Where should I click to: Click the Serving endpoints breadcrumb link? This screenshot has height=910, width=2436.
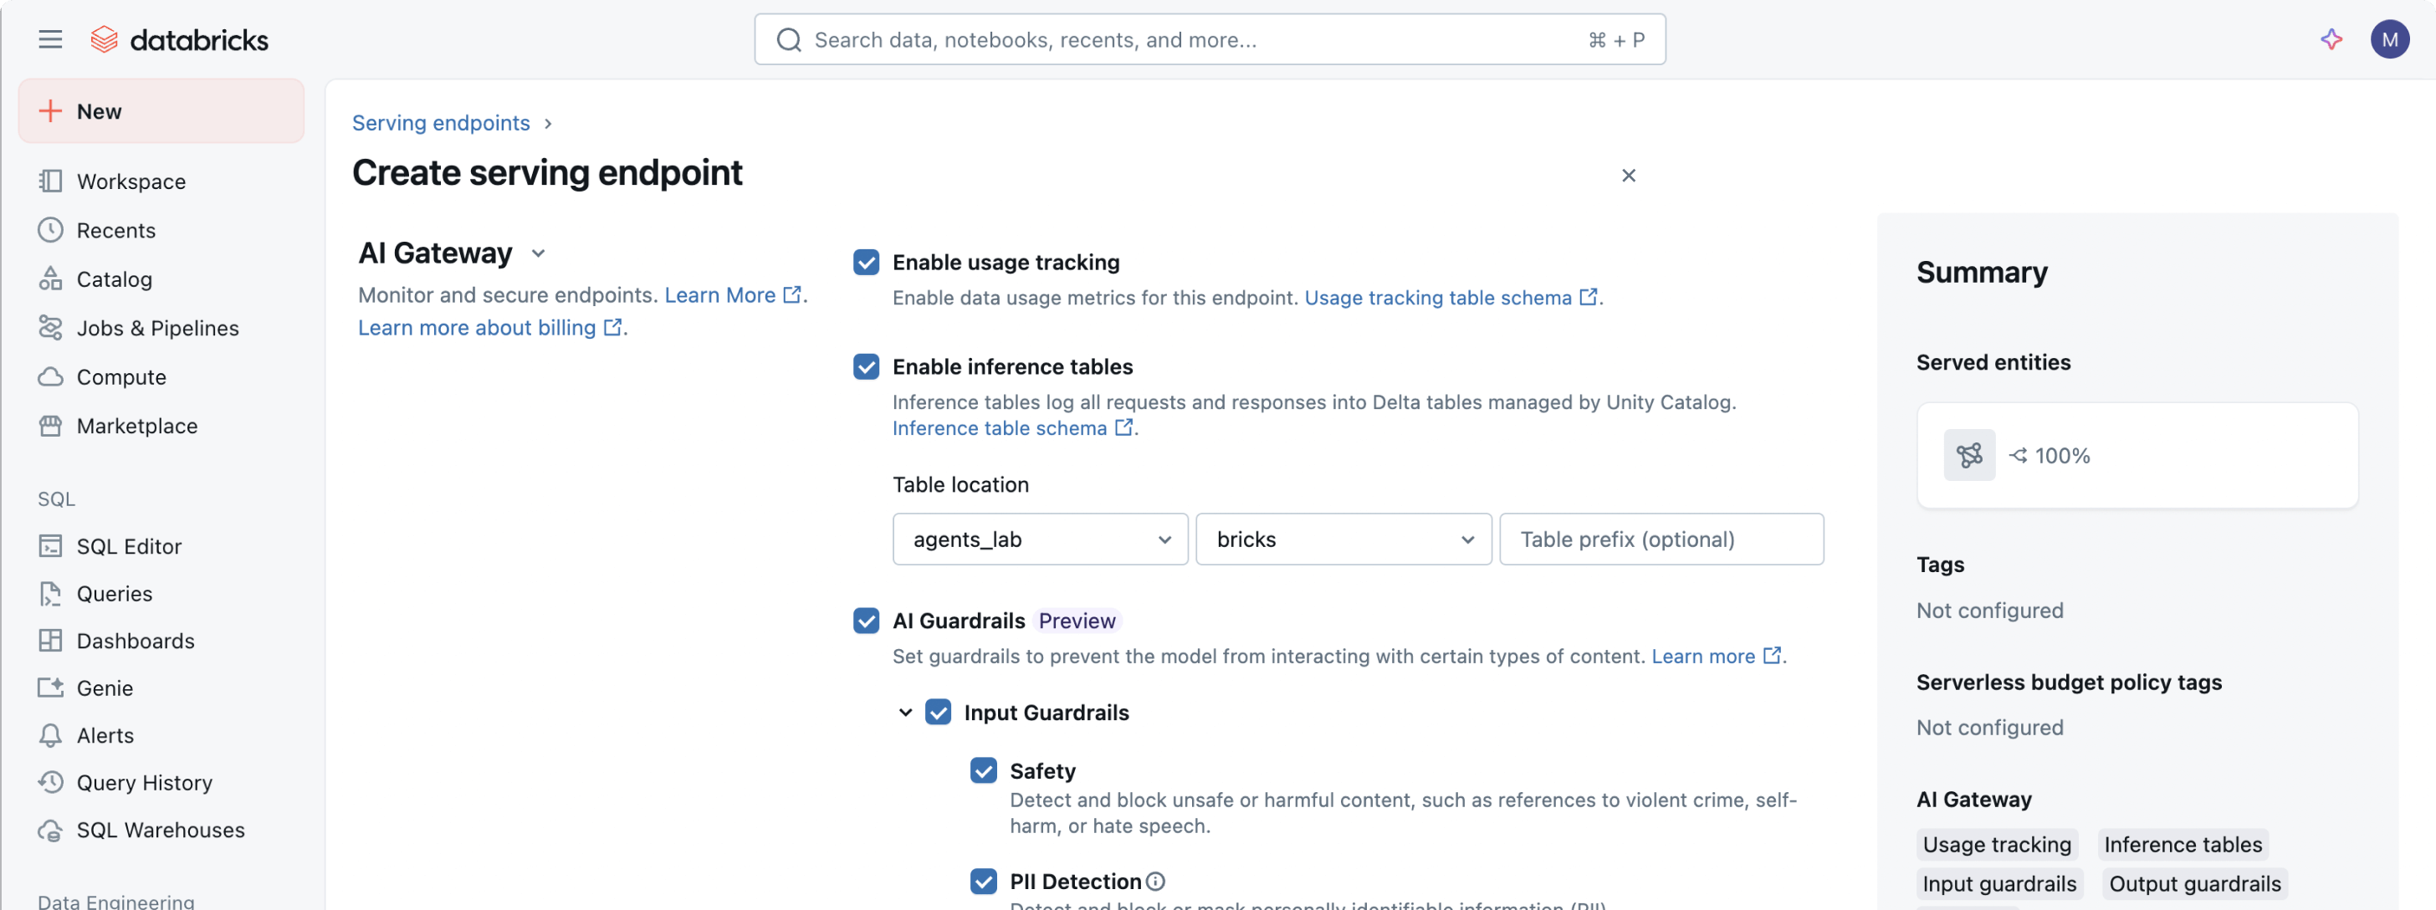pyautogui.click(x=441, y=123)
